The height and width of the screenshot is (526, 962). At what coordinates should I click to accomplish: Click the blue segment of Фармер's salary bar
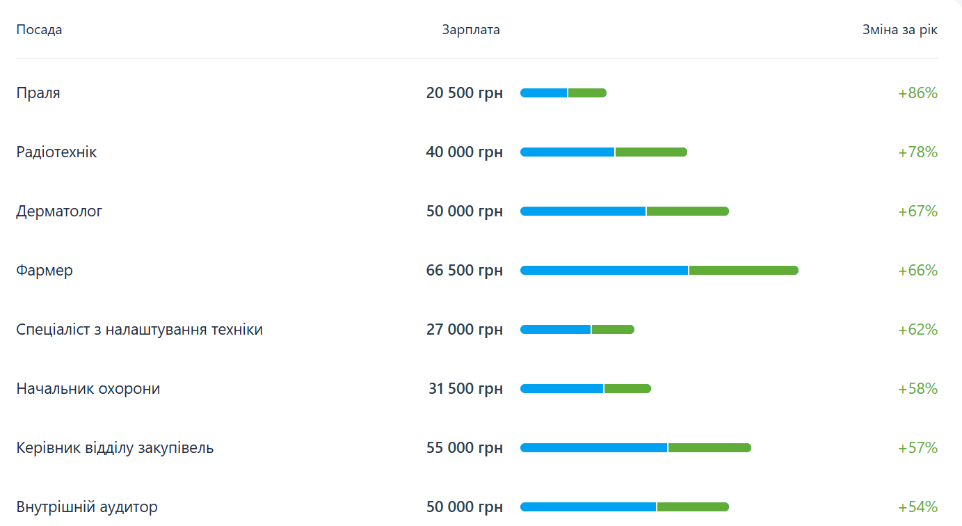point(604,271)
